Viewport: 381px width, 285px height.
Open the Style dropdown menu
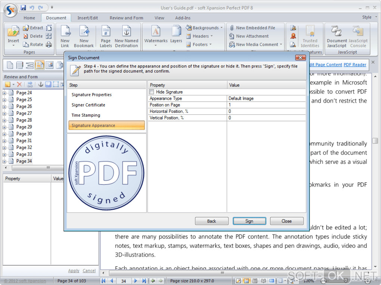(x=369, y=17)
